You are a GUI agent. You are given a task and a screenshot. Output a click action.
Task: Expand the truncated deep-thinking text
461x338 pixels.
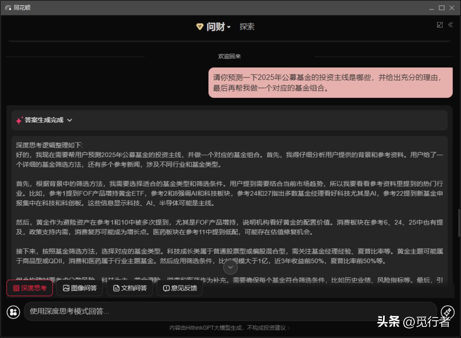click(230, 267)
